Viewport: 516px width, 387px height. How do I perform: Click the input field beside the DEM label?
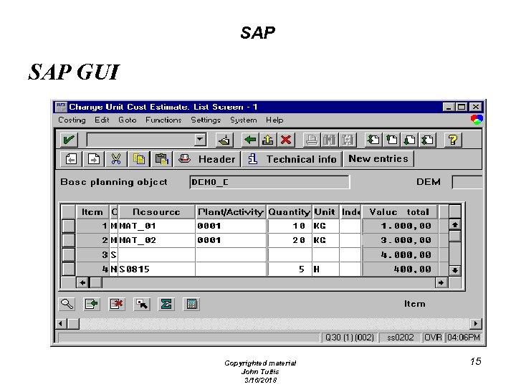click(x=467, y=182)
